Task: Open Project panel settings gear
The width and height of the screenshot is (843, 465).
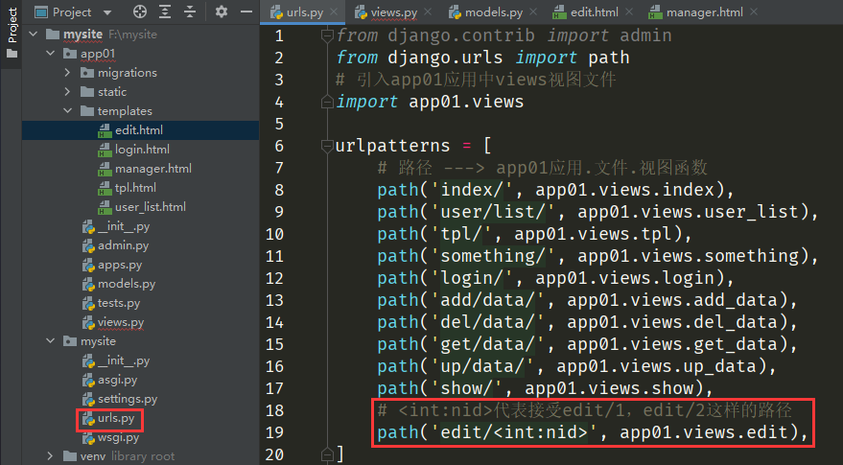Action: [222, 12]
